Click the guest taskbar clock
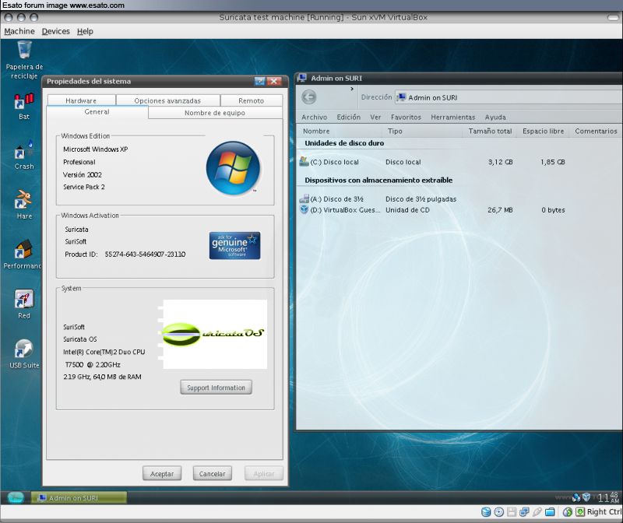This screenshot has height=523, width=623. point(608,497)
